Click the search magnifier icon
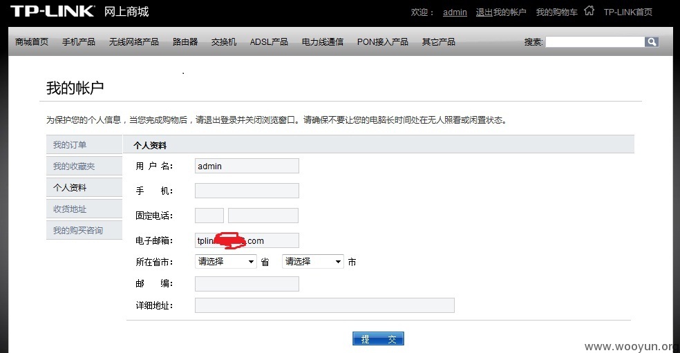680x353 pixels. point(652,41)
